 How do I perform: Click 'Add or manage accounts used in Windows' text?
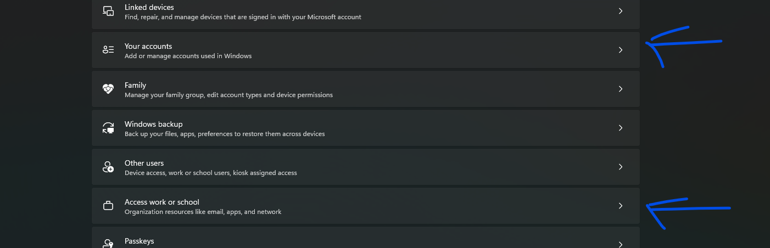tap(188, 56)
